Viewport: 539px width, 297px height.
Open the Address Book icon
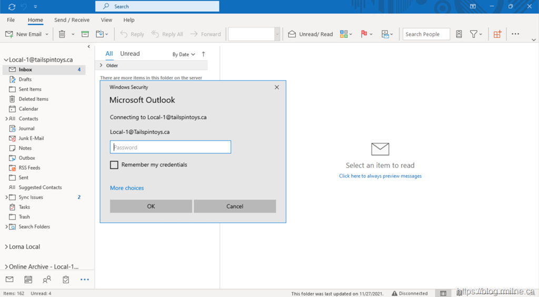click(x=459, y=34)
